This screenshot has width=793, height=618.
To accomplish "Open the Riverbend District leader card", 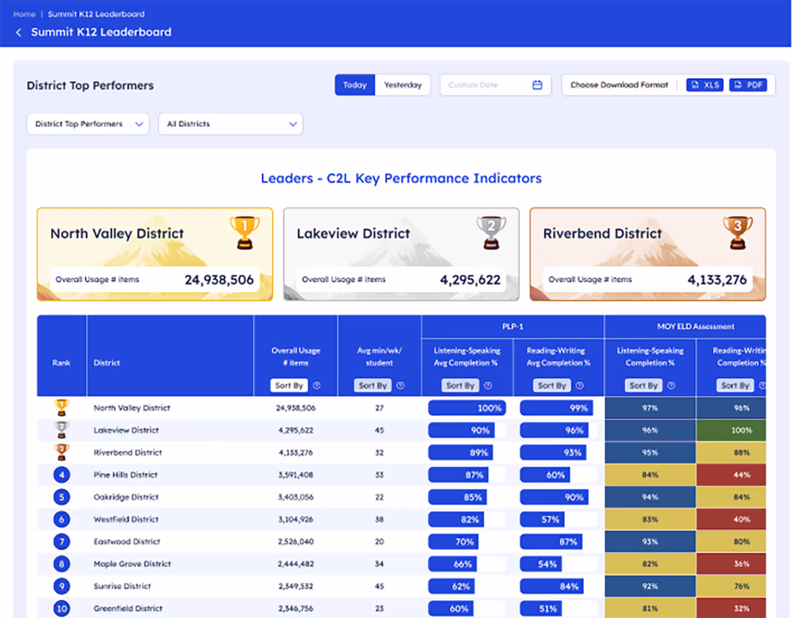I will click(648, 254).
